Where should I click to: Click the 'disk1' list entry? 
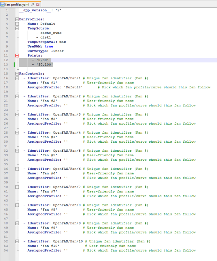(x=45, y=38)
